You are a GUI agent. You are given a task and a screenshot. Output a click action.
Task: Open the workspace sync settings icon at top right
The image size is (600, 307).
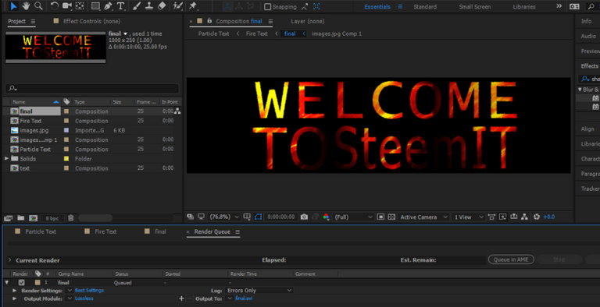point(574,6)
